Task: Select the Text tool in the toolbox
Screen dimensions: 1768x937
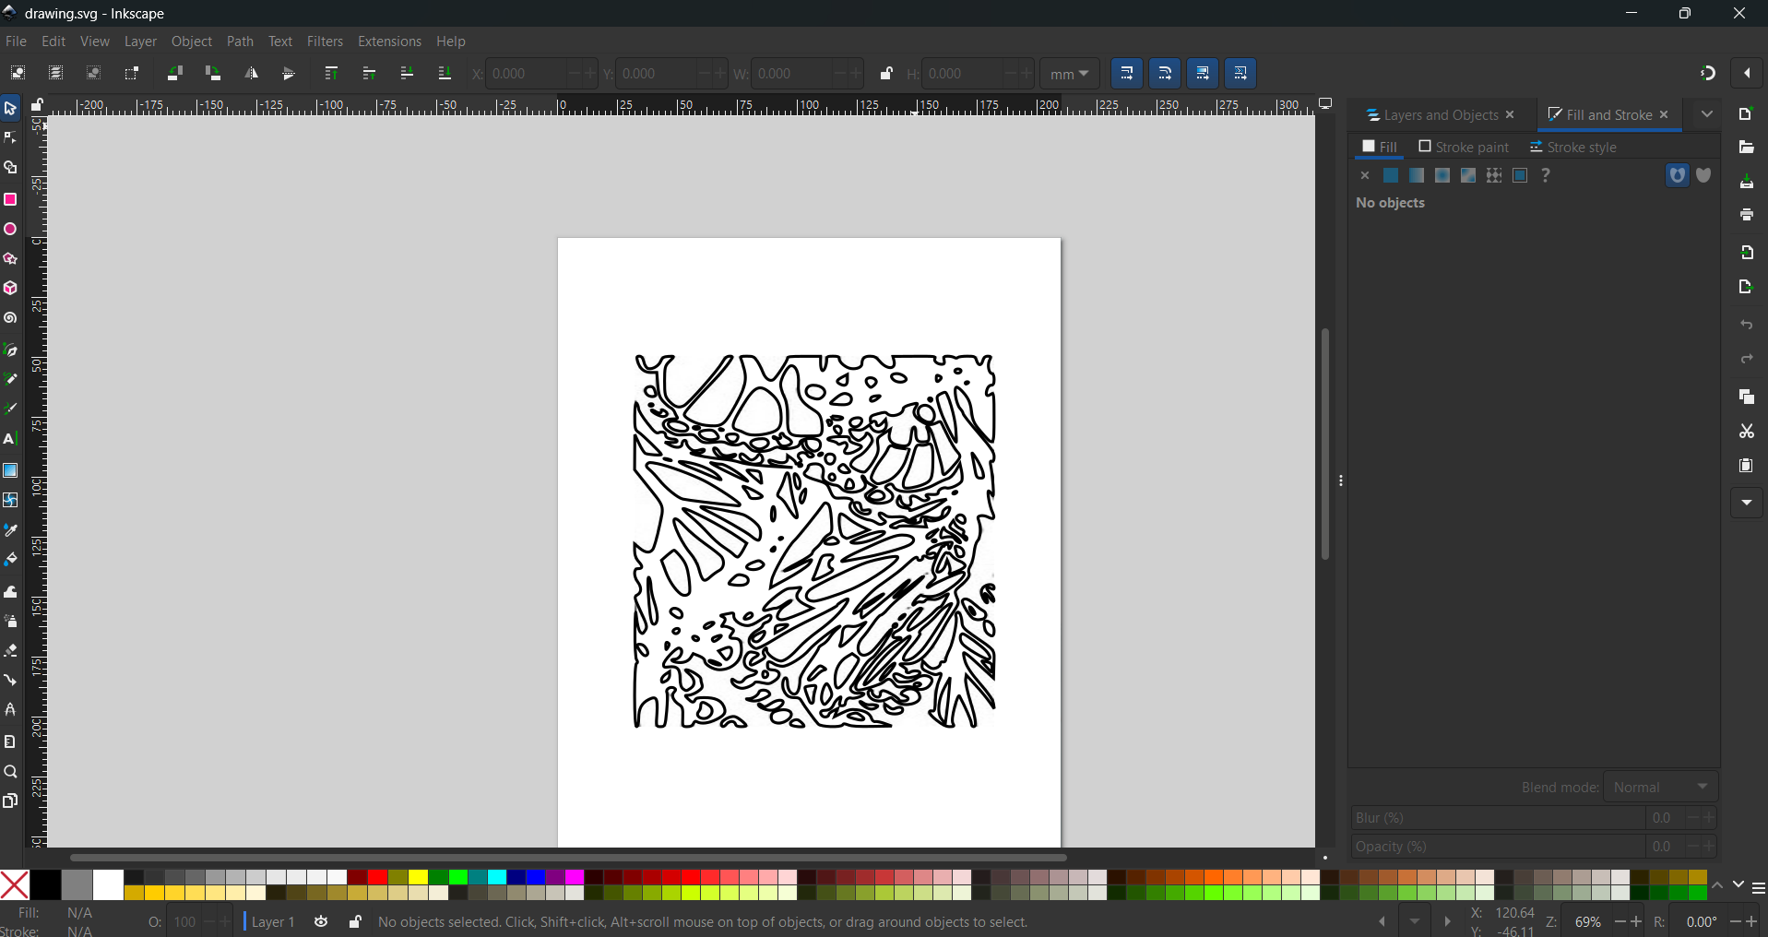Action: 10,439
